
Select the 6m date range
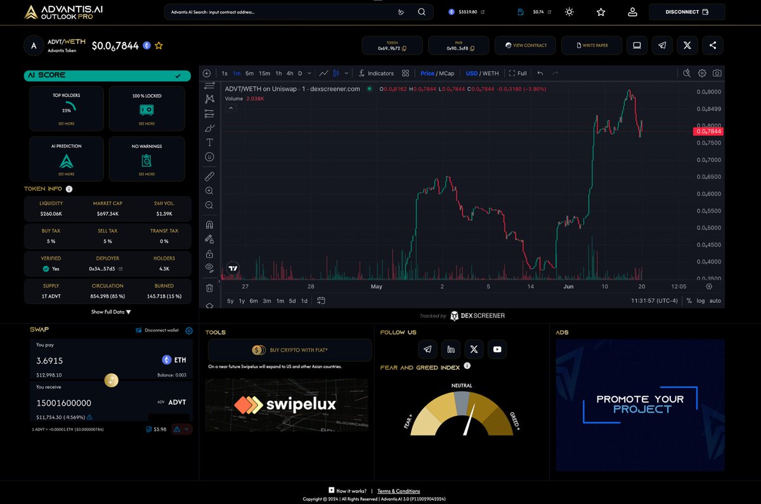[x=254, y=301]
